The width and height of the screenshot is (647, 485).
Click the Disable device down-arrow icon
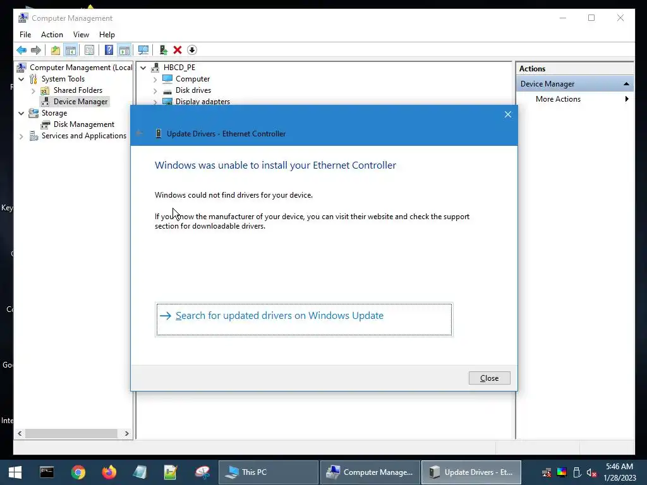192,51
